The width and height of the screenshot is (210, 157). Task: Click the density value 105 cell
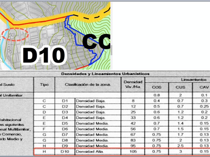coord(133,152)
